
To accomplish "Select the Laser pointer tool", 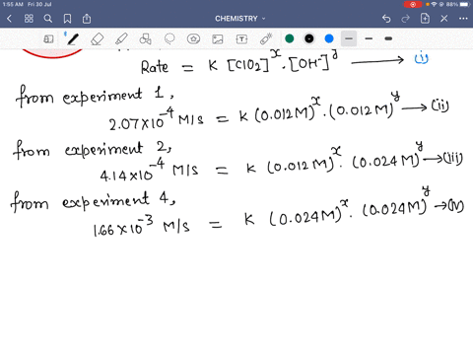I will coord(266,38).
